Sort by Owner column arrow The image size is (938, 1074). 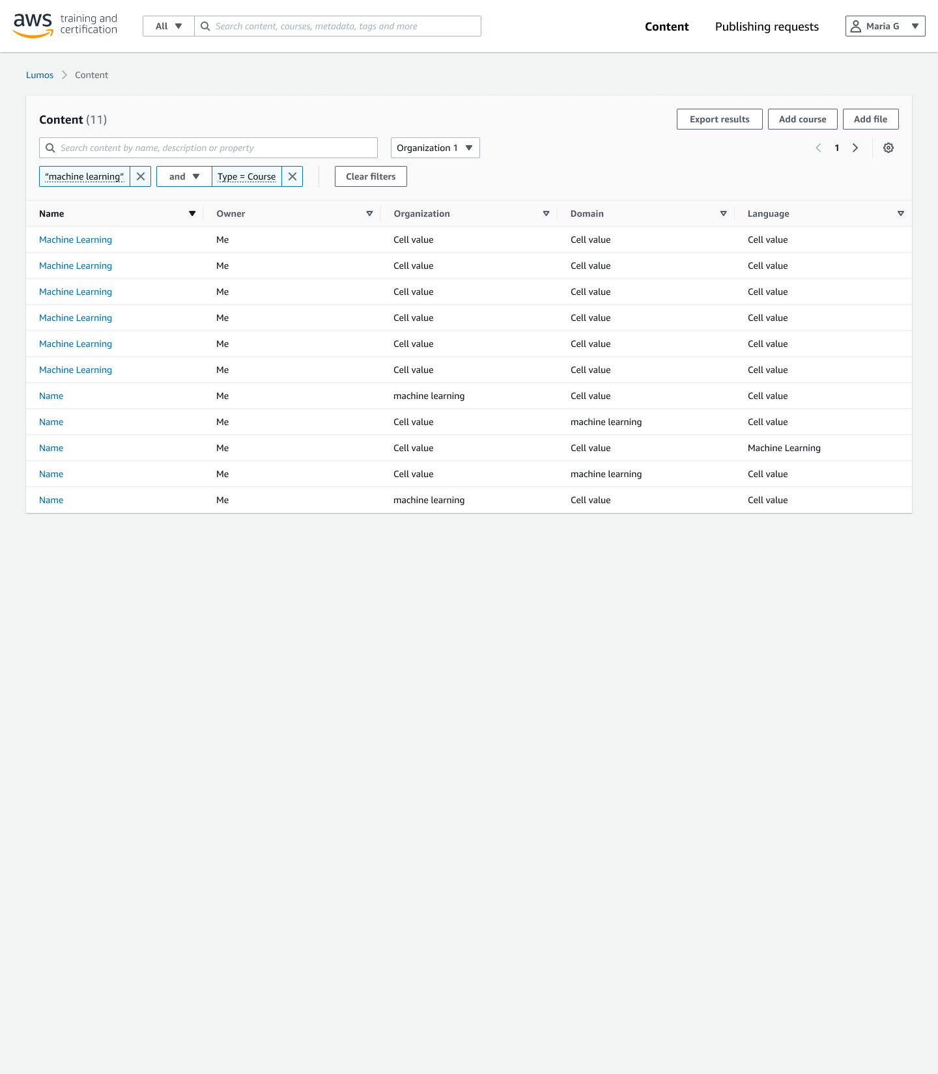(369, 213)
